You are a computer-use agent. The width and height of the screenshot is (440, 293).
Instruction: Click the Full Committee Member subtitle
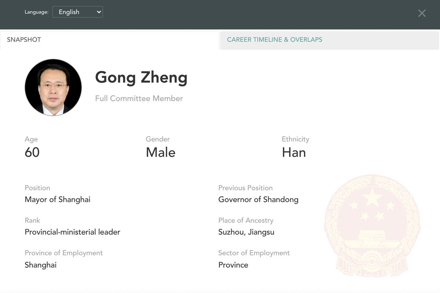139,99
